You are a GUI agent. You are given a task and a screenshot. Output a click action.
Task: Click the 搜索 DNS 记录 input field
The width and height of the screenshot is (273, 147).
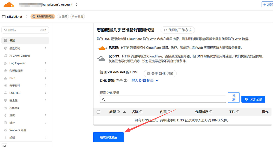(163, 99)
